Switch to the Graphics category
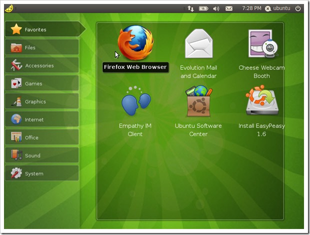This screenshot has height=235, width=310. (42, 101)
